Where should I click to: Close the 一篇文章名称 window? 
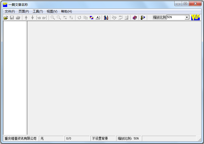point(195,4)
